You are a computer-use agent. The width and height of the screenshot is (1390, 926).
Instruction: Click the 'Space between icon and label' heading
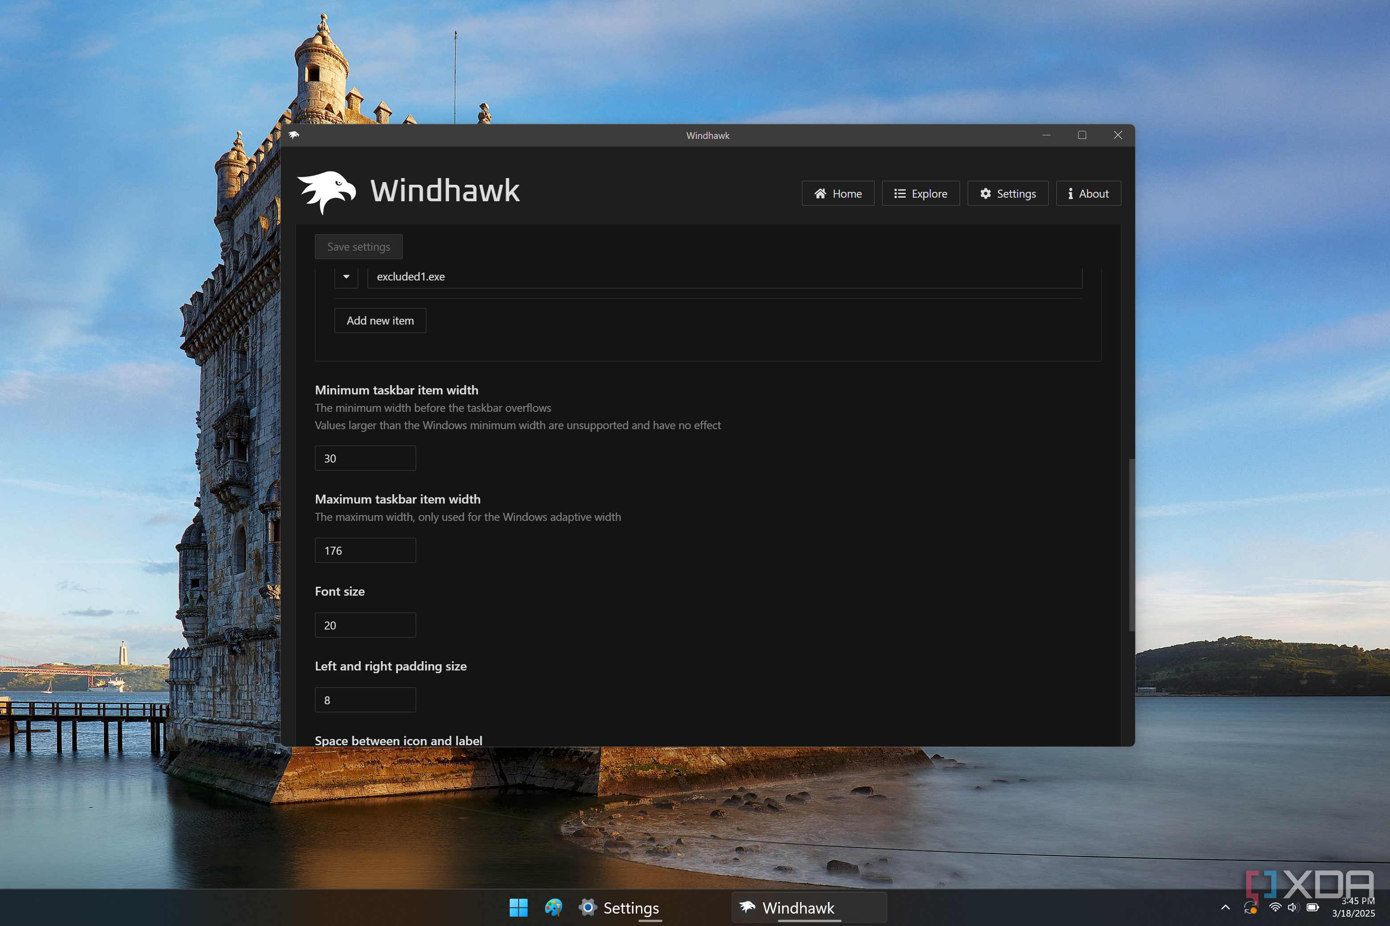(398, 740)
